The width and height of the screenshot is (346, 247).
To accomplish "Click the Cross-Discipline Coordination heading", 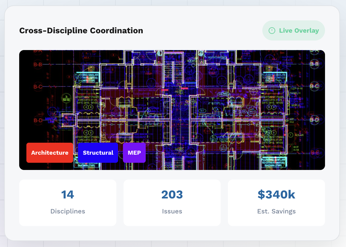I will (x=81, y=30).
